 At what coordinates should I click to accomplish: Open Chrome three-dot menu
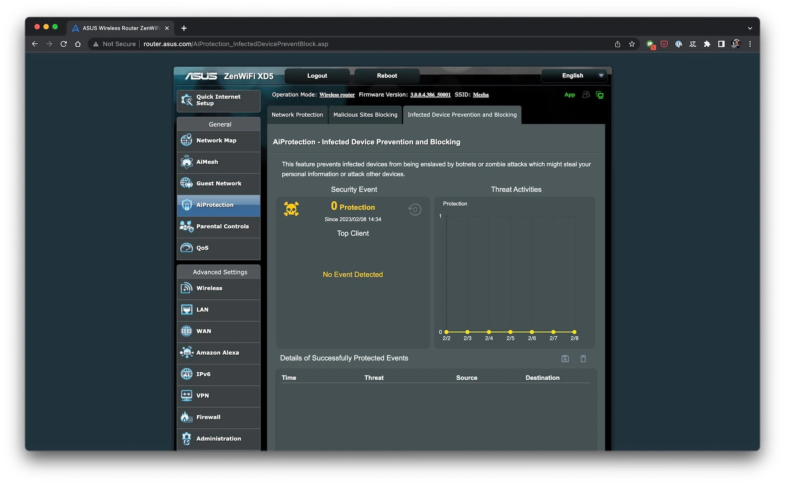click(750, 44)
